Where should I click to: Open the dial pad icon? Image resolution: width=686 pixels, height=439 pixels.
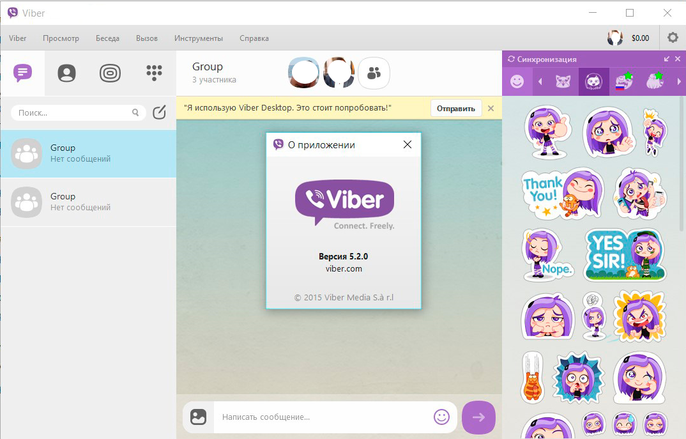[154, 73]
